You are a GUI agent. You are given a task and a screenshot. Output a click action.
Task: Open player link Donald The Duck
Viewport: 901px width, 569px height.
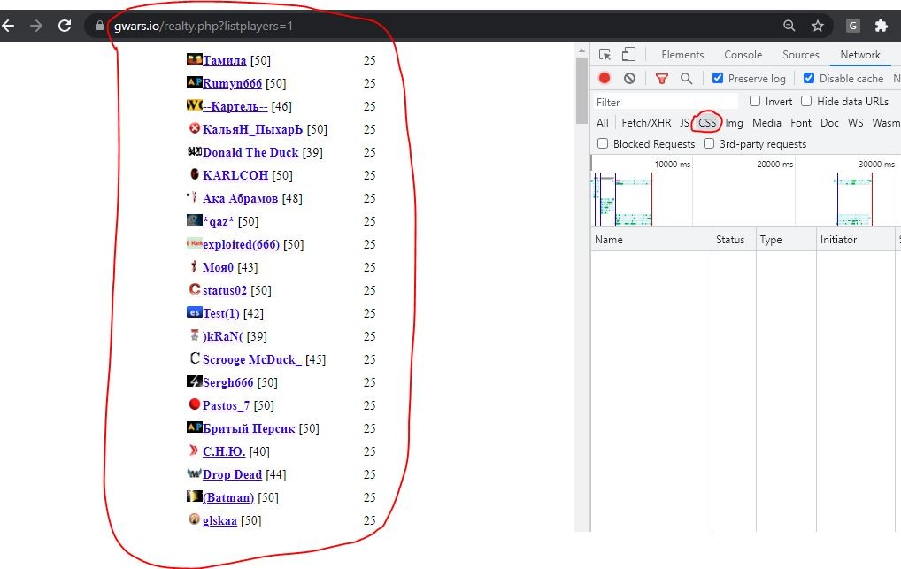click(250, 152)
